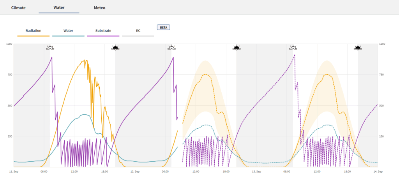
Task: Click the 11. Sep axis label
Action: pos(13,171)
